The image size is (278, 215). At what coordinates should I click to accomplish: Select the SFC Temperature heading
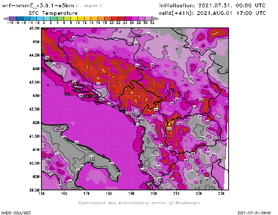[53, 13]
